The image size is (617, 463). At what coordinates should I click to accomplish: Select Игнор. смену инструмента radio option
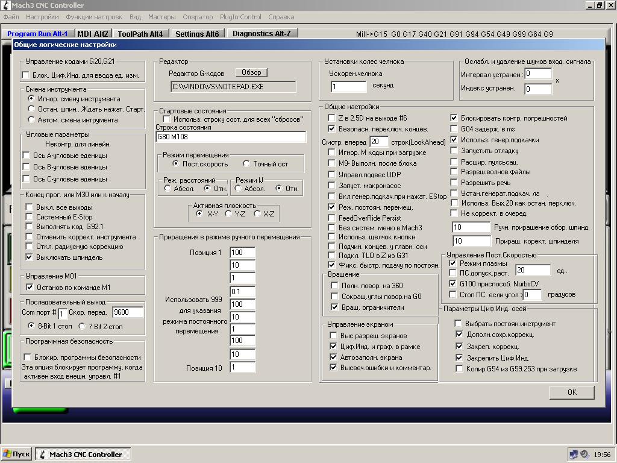[x=31, y=98]
